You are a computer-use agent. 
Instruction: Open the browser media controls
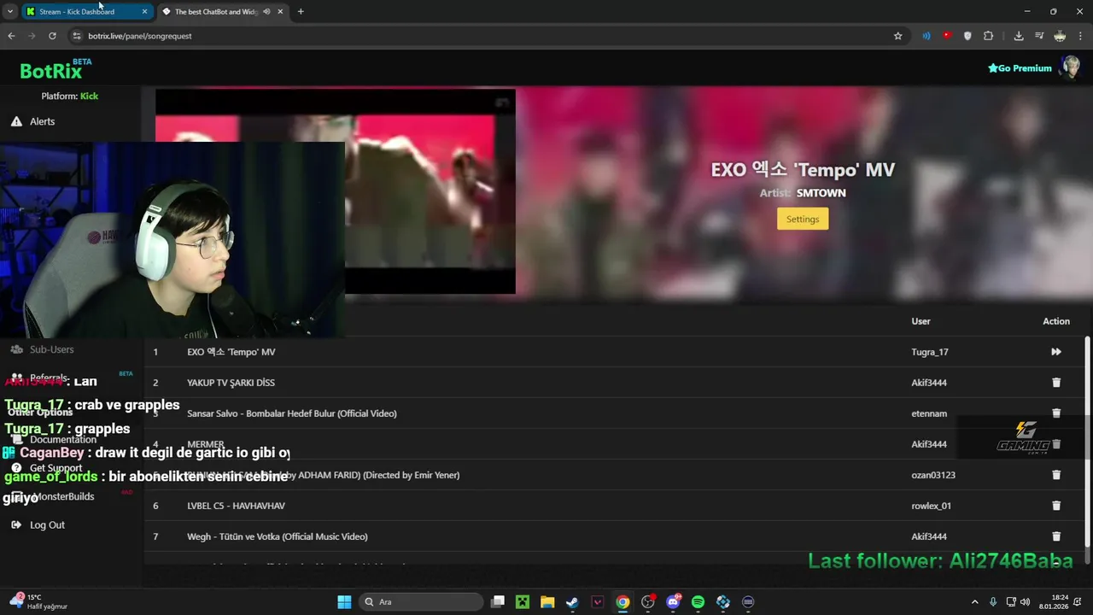tap(1039, 36)
